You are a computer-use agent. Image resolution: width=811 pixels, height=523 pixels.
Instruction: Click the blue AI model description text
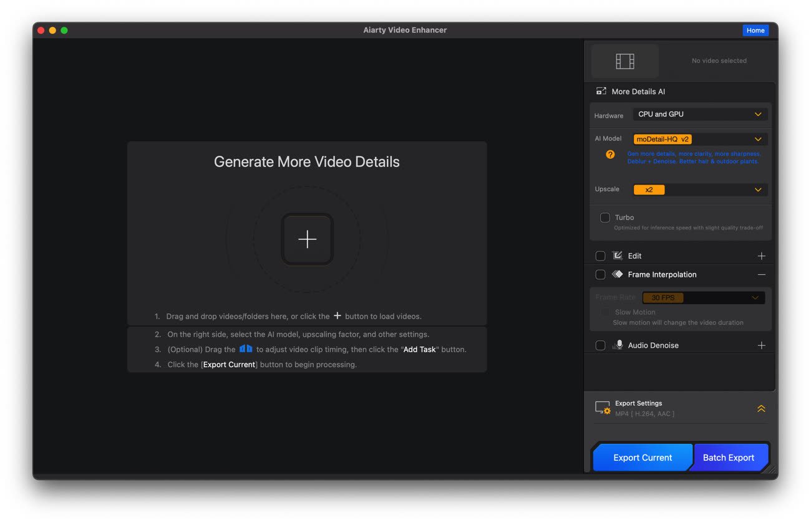coord(694,158)
